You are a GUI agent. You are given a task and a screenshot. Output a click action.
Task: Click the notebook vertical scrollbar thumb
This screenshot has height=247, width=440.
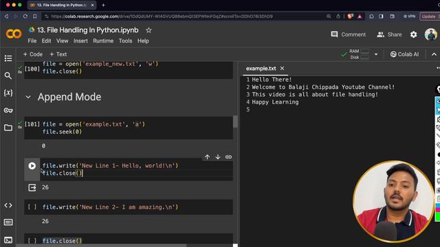(x=235, y=121)
